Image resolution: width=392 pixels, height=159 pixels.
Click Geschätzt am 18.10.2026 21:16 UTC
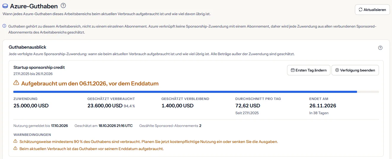point(104,126)
